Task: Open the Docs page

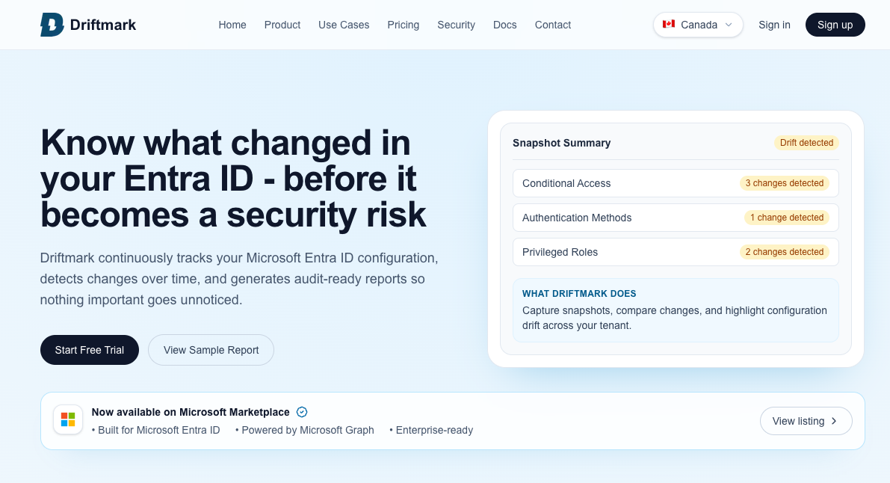Action: tap(504, 25)
